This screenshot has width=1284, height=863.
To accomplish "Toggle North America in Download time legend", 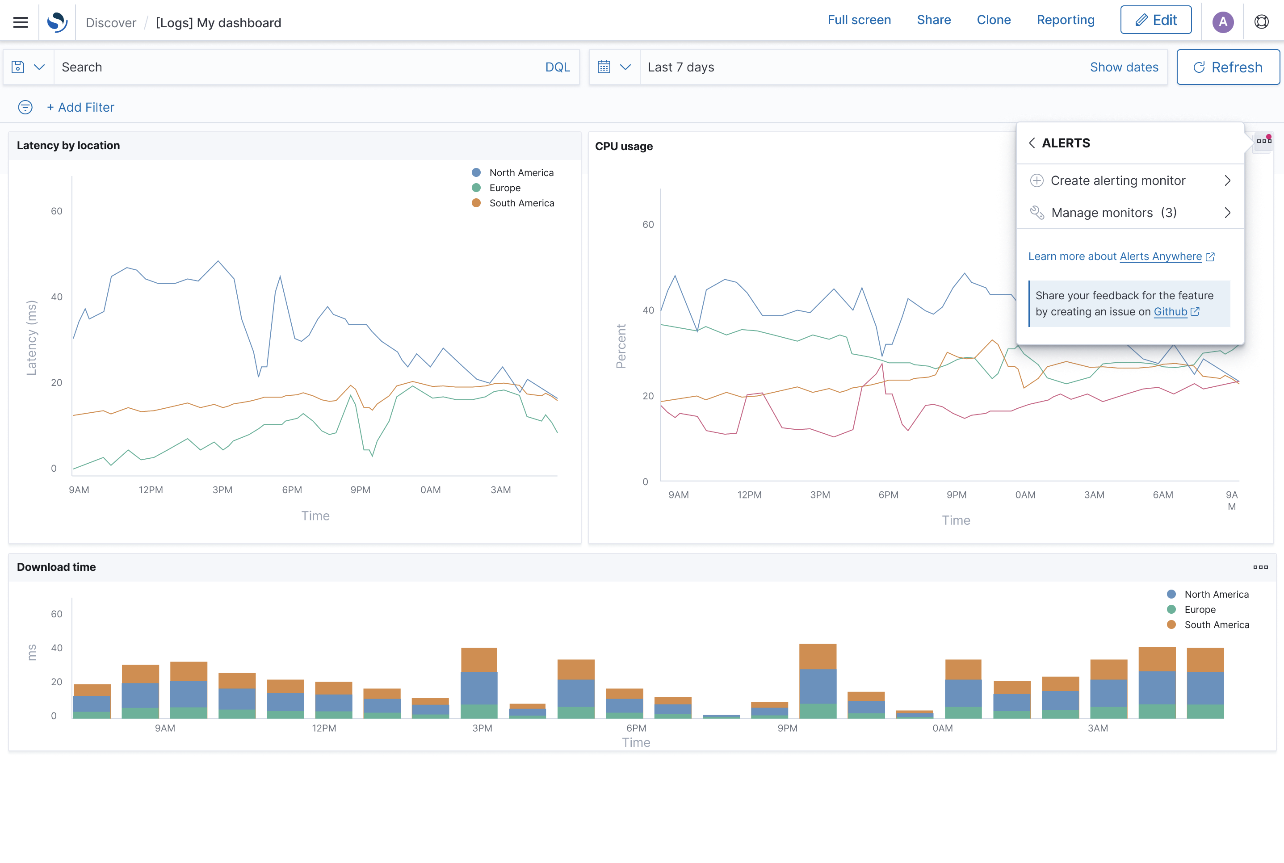I will [1208, 595].
